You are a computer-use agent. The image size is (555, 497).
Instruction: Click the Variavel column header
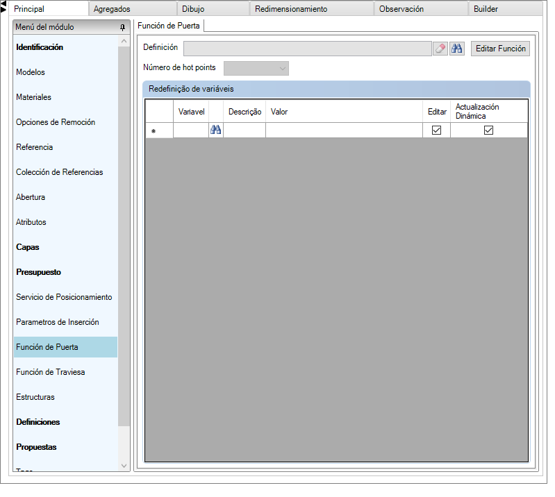point(191,112)
